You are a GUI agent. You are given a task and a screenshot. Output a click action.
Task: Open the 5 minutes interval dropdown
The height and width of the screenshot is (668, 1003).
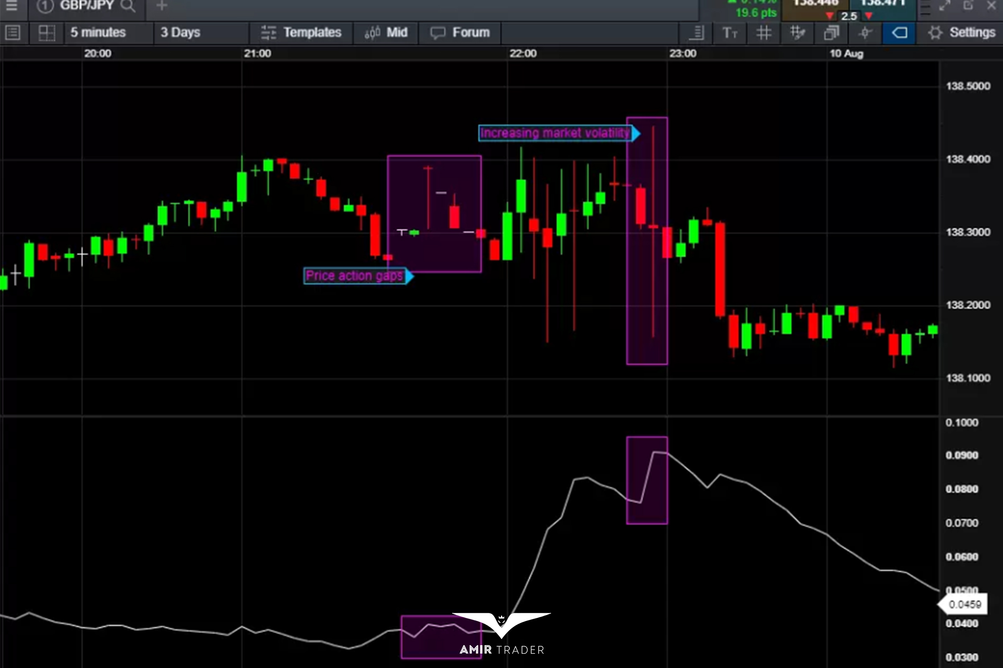(109, 33)
